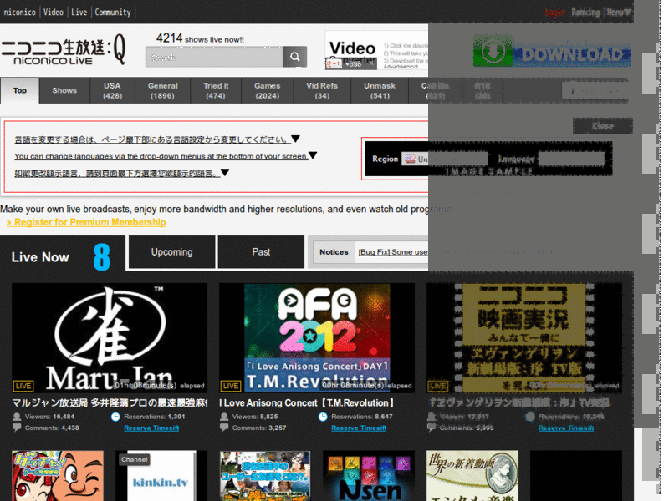Expand the Japanese language notice arrow
The height and width of the screenshot is (501, 669).
tap(295, 139)
